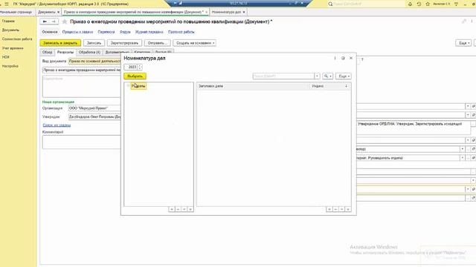
Task: Open favorites star in title bar
Action: pyautogui.click(x=428, y=4)
